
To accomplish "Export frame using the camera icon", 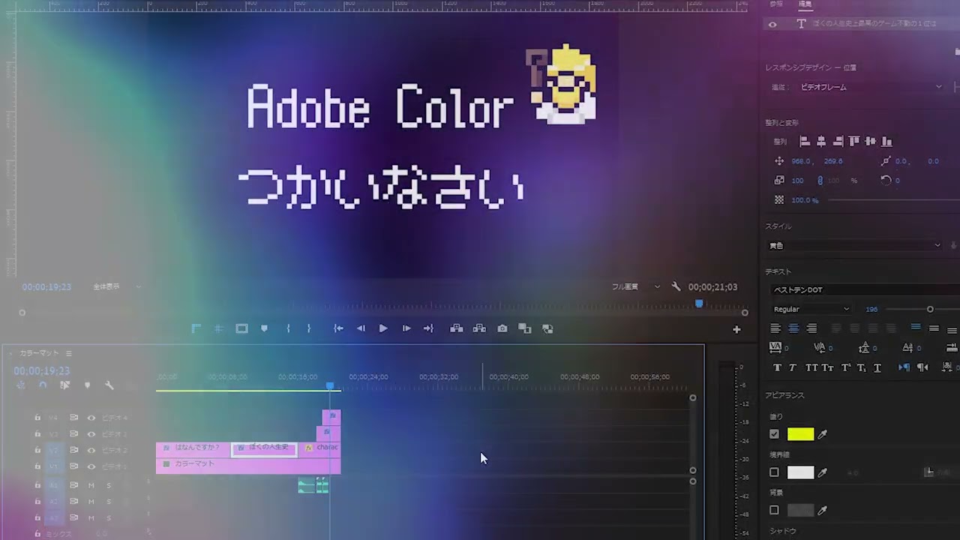I will (x=502, y=328).
